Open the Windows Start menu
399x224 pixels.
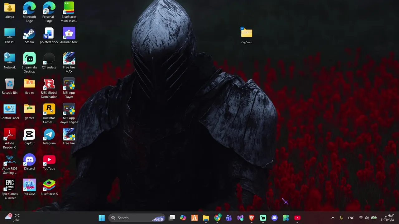click(102, 218)
